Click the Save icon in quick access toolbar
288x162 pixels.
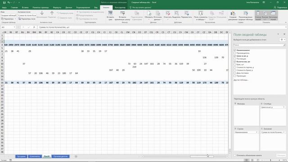(4, 2)
